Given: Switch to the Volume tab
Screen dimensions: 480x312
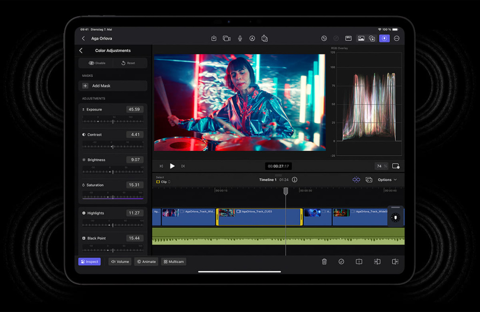Looking at the screenshot, I should [120, 261].
